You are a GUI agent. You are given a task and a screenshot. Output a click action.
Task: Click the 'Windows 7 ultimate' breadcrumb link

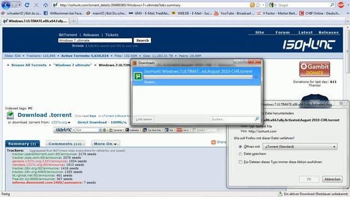click(73, 65)
